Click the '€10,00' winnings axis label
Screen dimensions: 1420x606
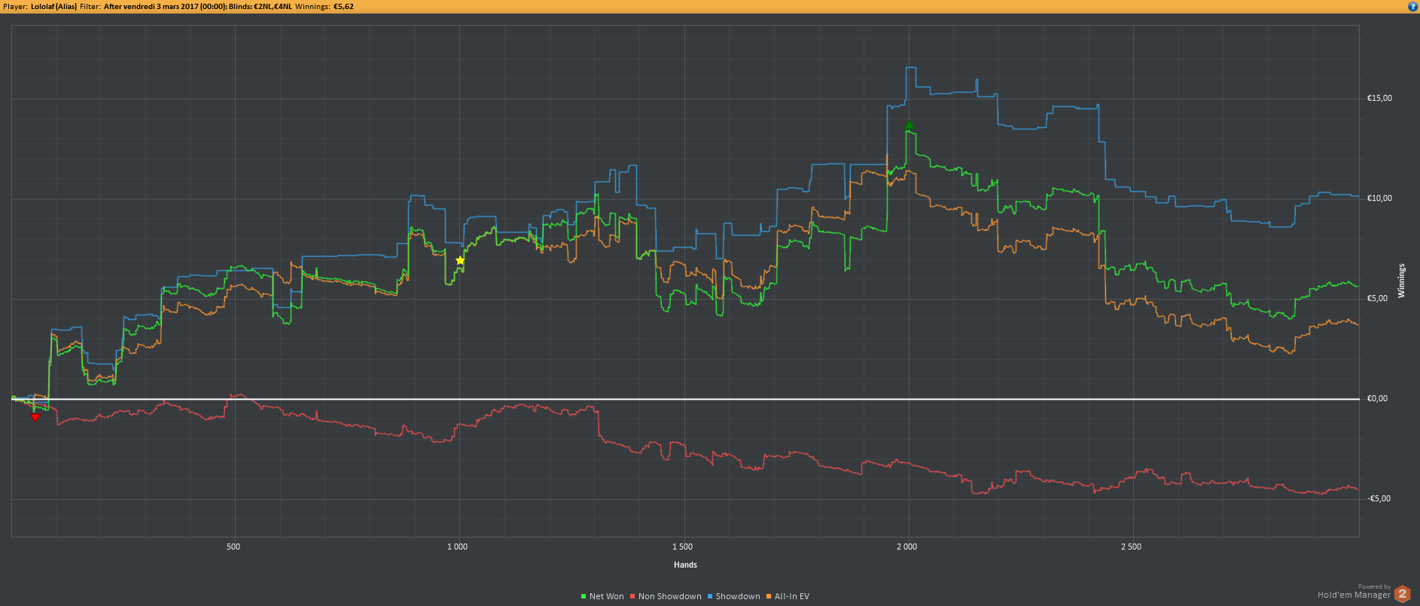[1379, 199]
